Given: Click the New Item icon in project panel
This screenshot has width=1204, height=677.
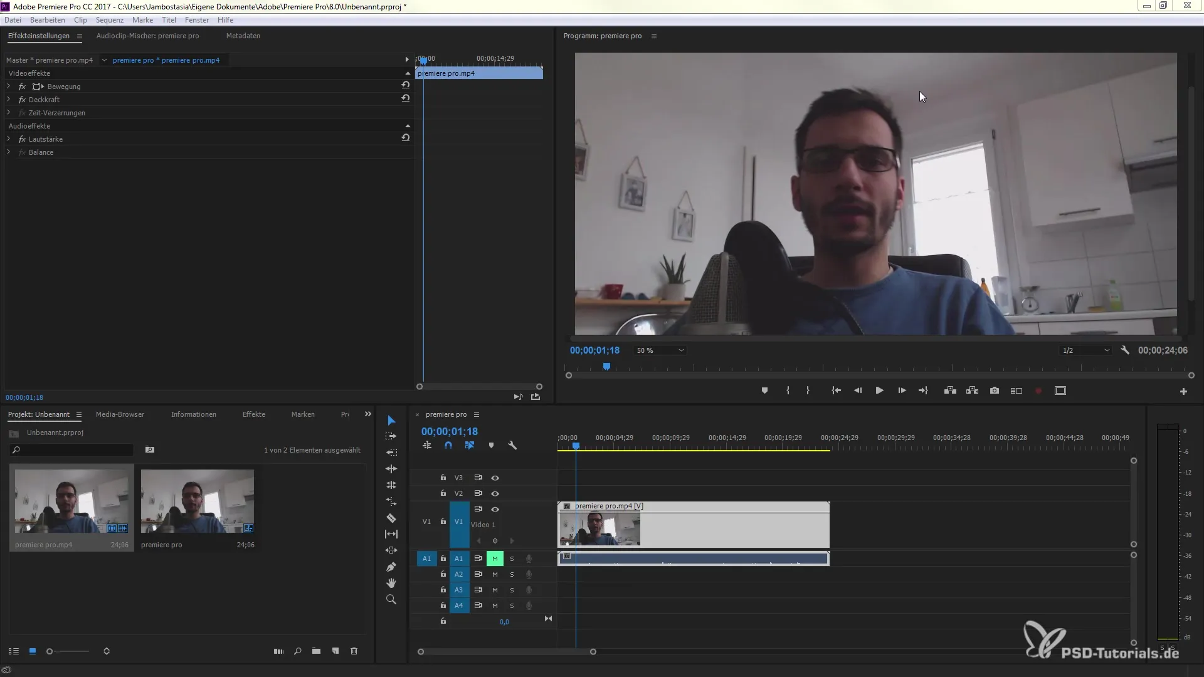Looking at the screenshot, I should click(335, 651).
